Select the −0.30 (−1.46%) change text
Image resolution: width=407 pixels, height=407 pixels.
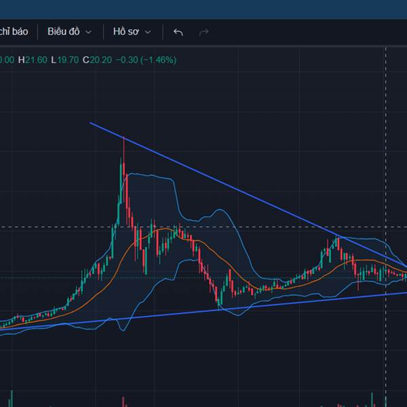(x=146, y=60)
